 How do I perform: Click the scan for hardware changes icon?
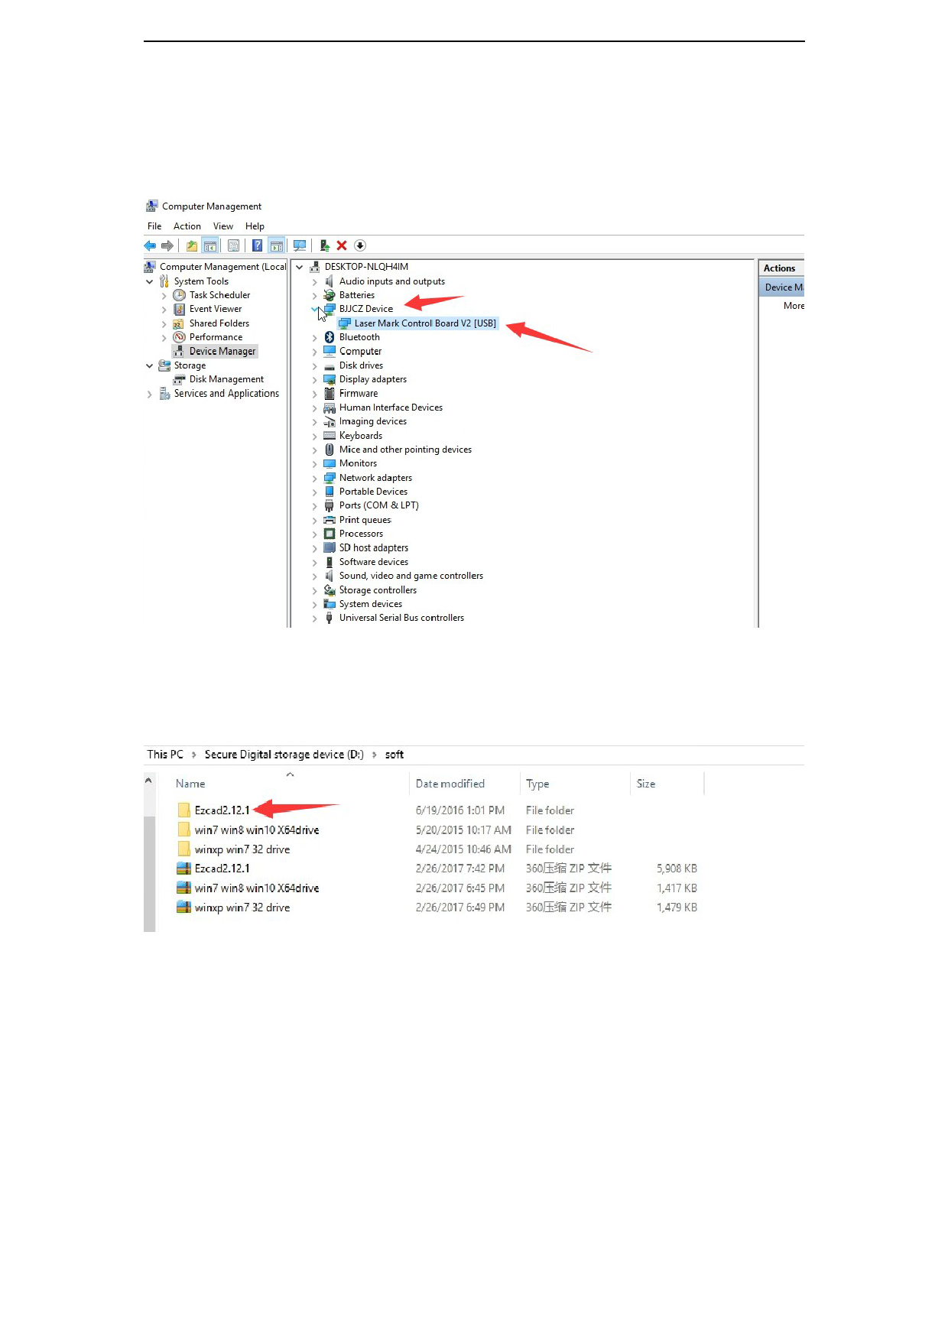(x=300, y=245)
